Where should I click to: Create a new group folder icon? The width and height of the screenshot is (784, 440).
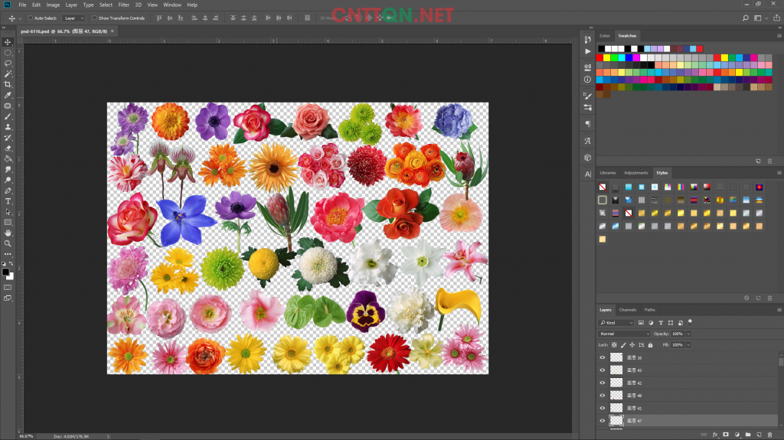point(748,435)
